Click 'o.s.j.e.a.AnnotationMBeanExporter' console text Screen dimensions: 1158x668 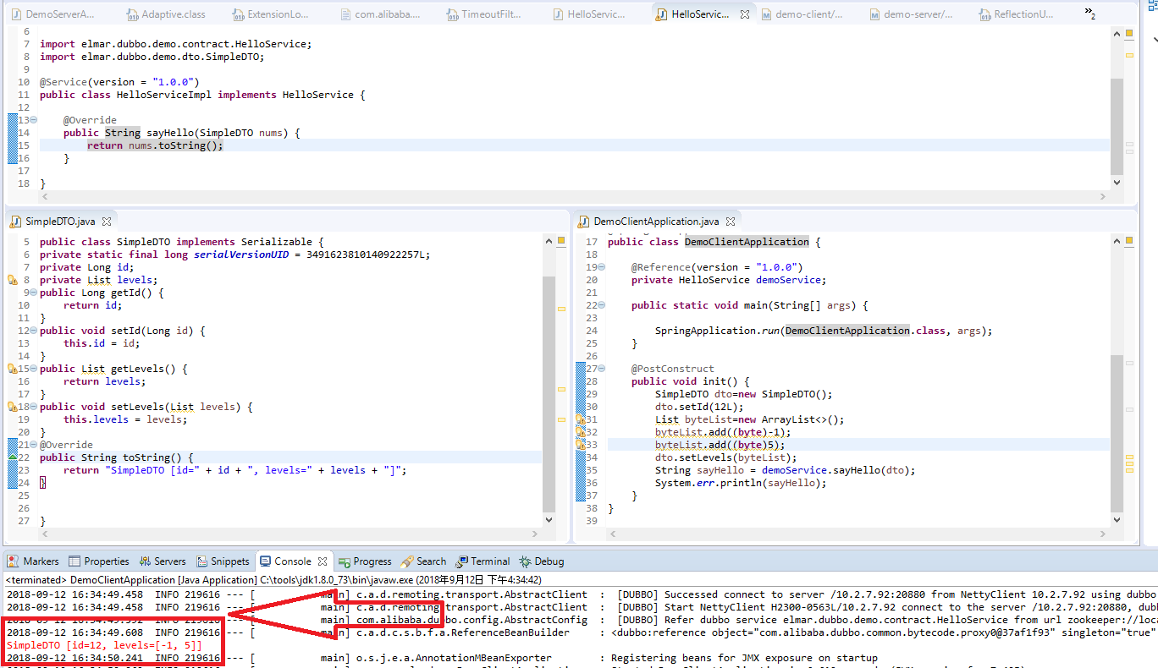[x=454, y=658]
